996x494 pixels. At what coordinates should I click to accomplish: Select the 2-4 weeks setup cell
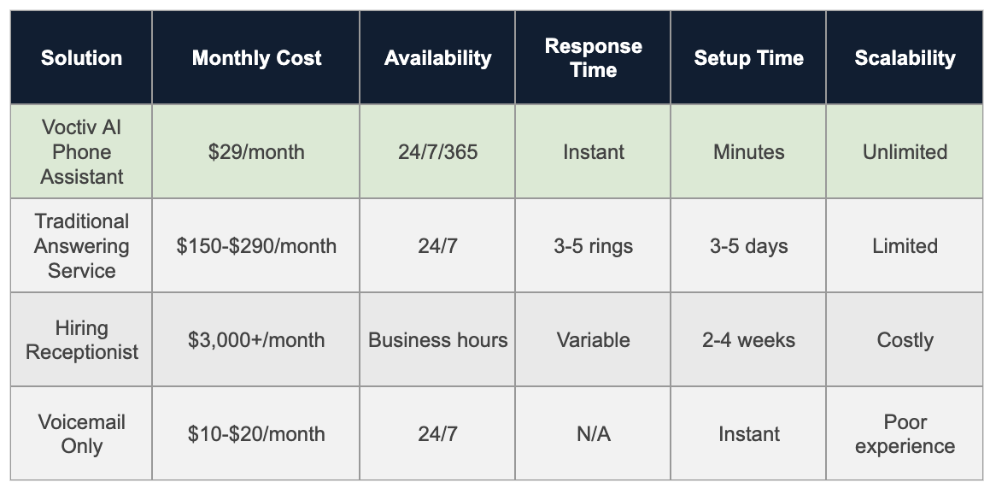tap(748, 340)
